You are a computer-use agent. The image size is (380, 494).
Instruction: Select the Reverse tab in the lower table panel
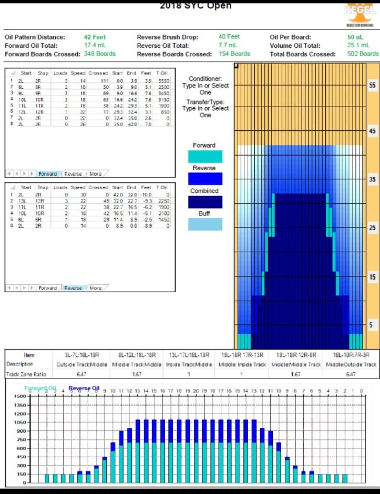pos(73,289)
